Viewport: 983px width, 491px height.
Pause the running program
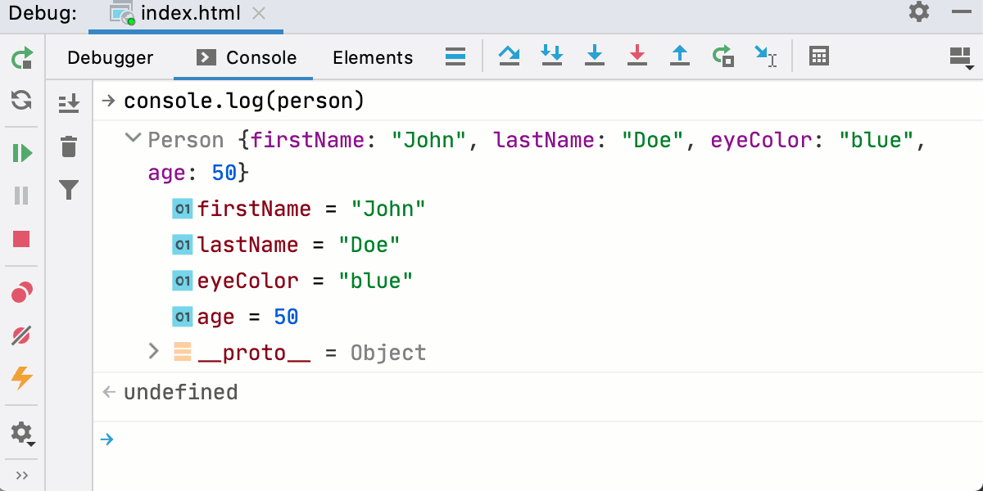tap(20, 196)
